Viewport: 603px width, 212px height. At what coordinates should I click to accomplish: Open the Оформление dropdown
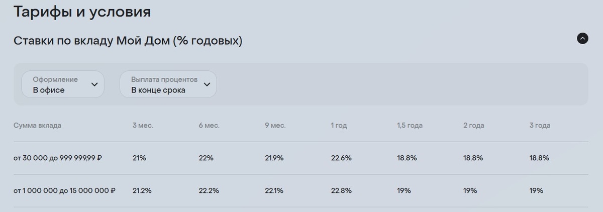click(x=63, y=84)
